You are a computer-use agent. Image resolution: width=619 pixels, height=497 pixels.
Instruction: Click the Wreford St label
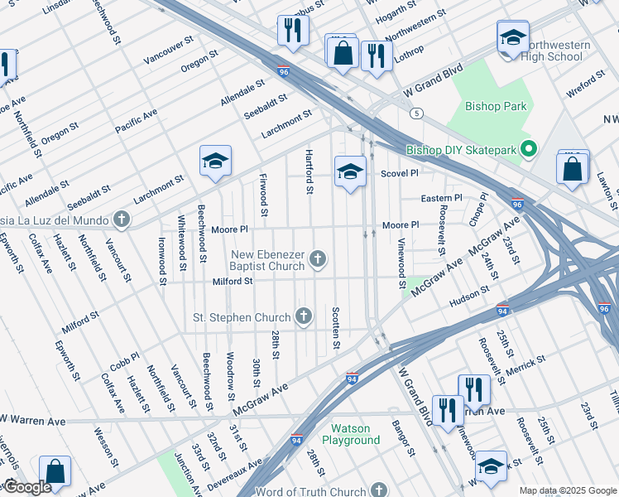(x=585, y=84)
